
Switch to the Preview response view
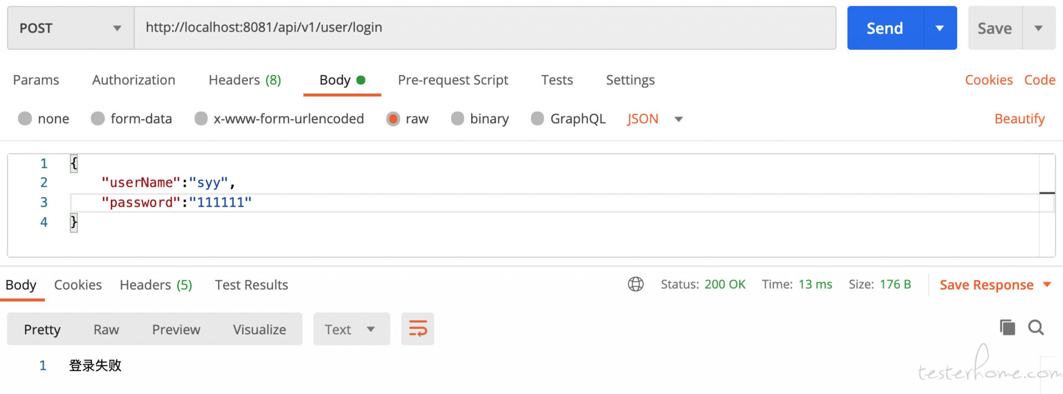click(176, 329)
